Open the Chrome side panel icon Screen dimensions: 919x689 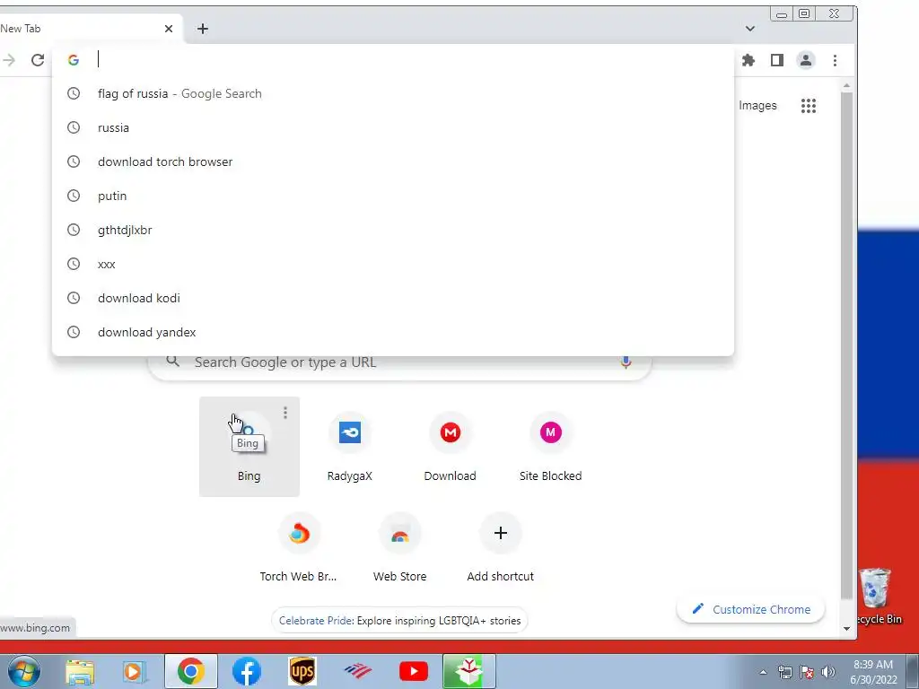[x=776, y=60]
